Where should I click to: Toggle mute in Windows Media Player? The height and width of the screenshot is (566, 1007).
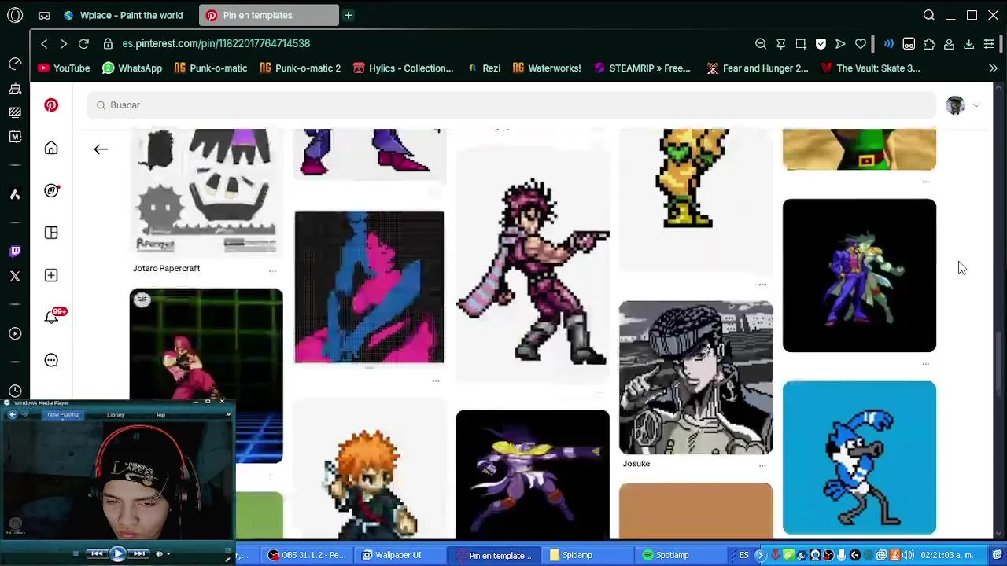pos(159,553)
